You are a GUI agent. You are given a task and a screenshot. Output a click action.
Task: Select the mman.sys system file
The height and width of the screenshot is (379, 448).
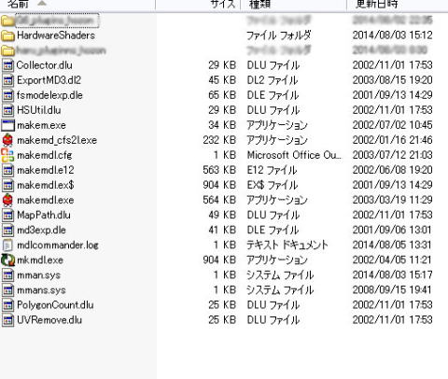click(x=38, y=275)
